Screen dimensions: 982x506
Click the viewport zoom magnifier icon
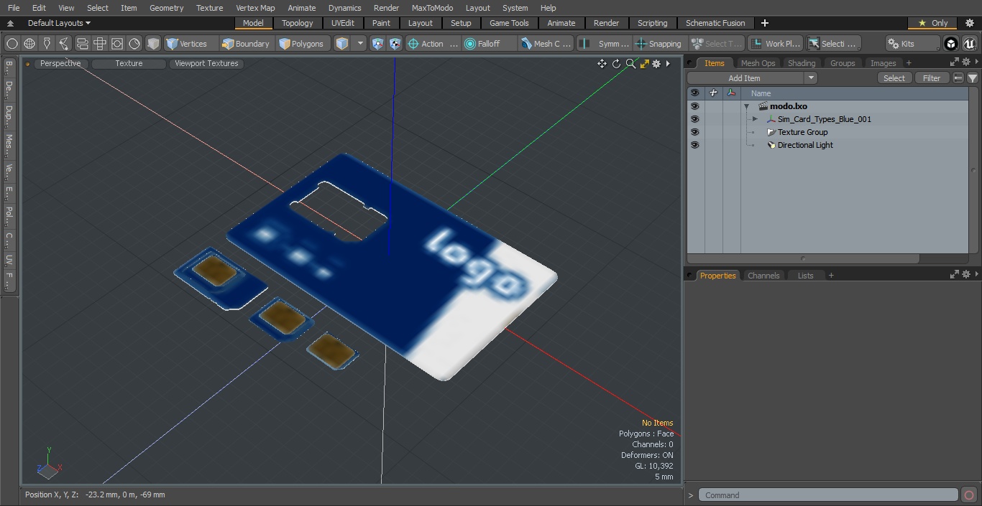(x=630, y=64)
